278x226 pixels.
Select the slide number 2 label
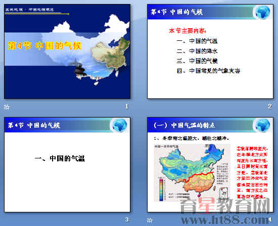pos(270,106)
